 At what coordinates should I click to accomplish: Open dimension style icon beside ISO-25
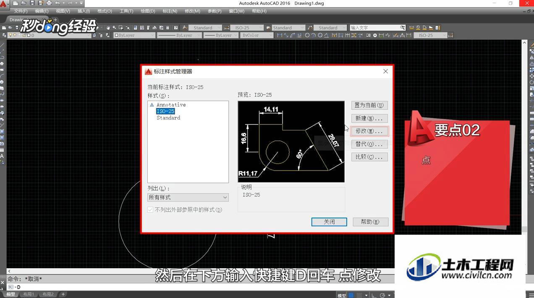coord(227,28)
